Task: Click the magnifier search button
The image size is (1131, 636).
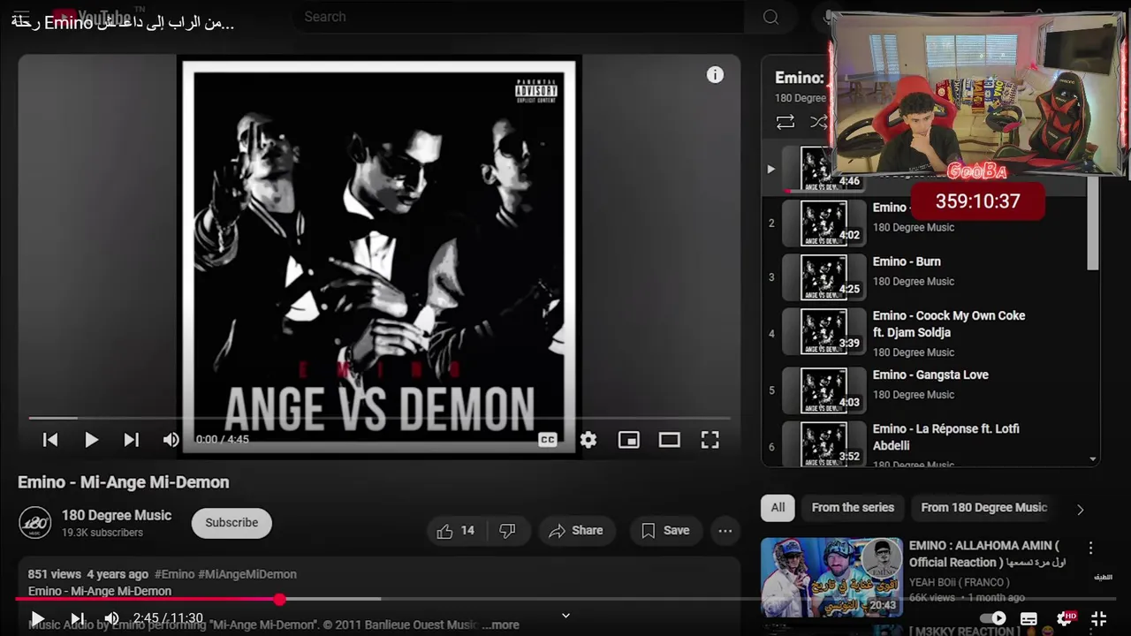Action: pos(770,17)
